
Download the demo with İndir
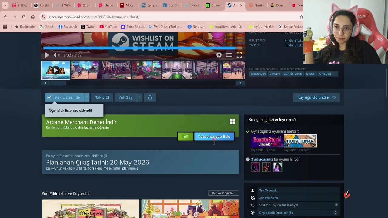click(x=186, y=137)
